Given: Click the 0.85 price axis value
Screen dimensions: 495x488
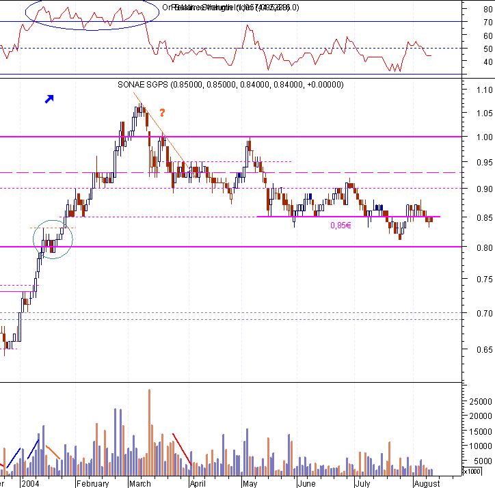Looking at the screenshot, I should click(485, 217).
